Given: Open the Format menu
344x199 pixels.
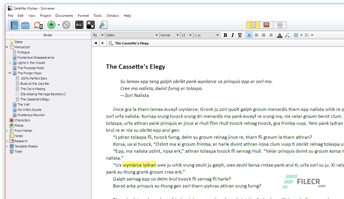Looking at the screenshot, I should click(84, 16).
